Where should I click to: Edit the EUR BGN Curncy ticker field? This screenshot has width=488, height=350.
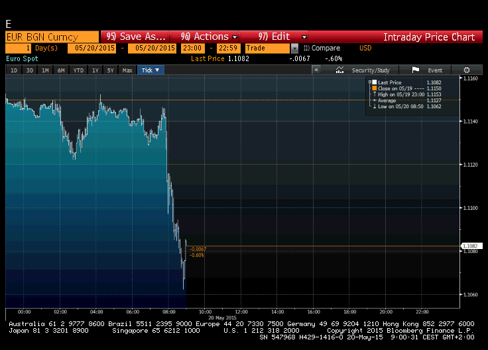(x=52, y=37)
